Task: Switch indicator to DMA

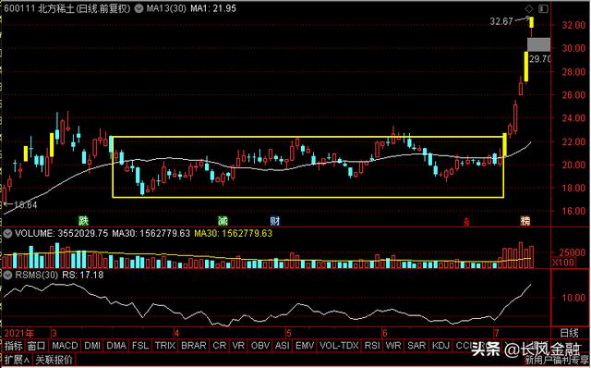Action: coord(116,346)
